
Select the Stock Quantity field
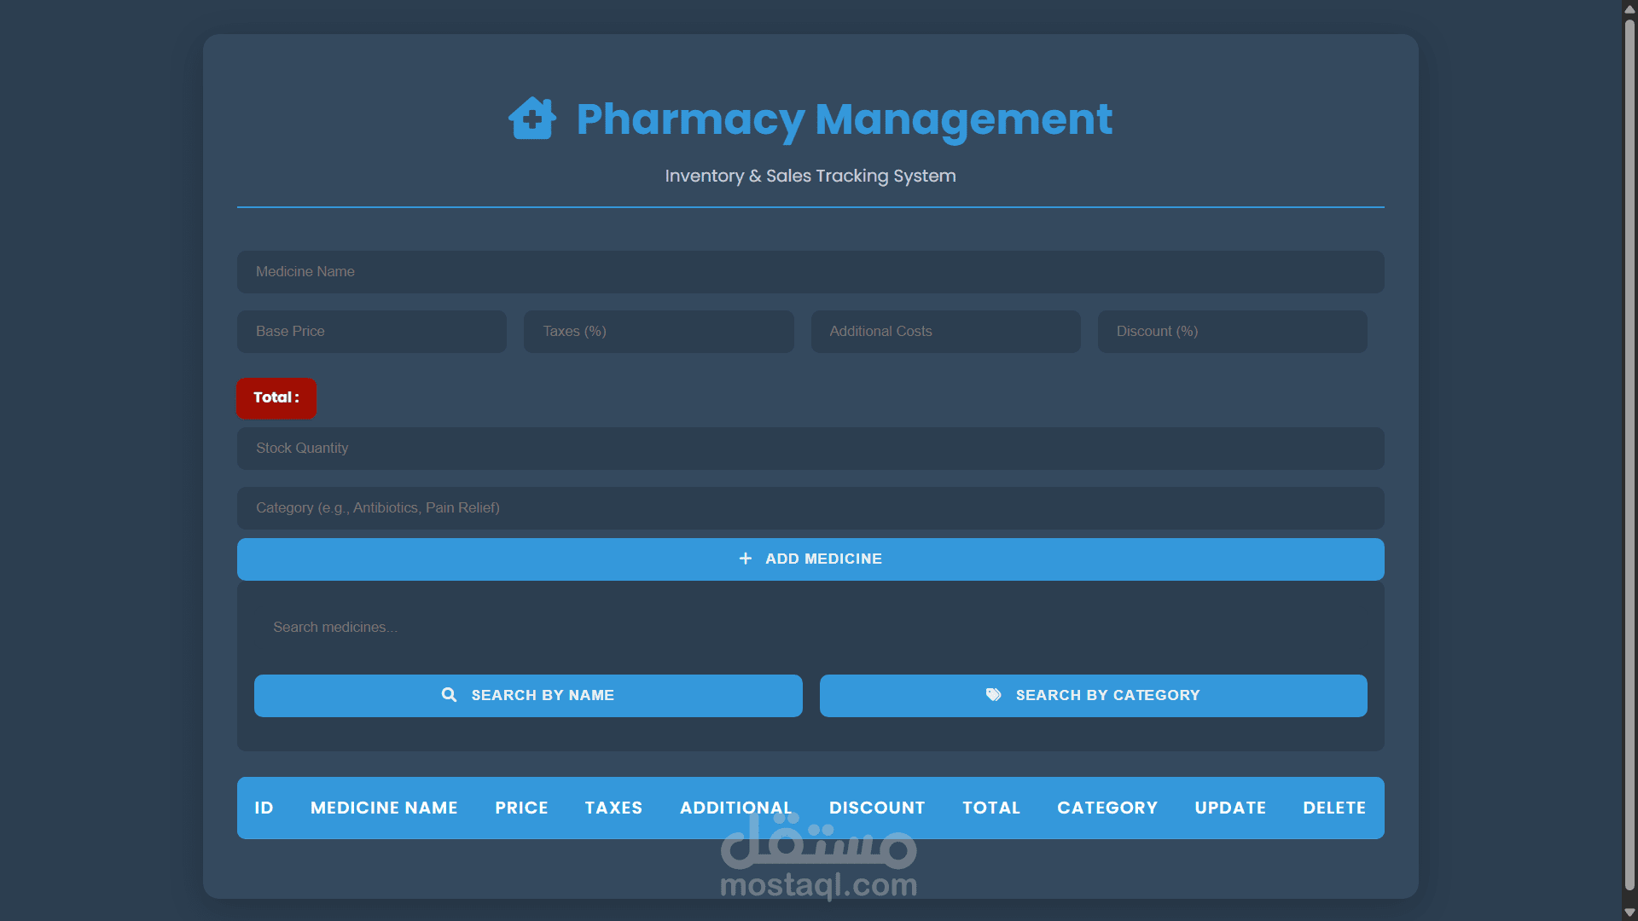coord(810,449)
